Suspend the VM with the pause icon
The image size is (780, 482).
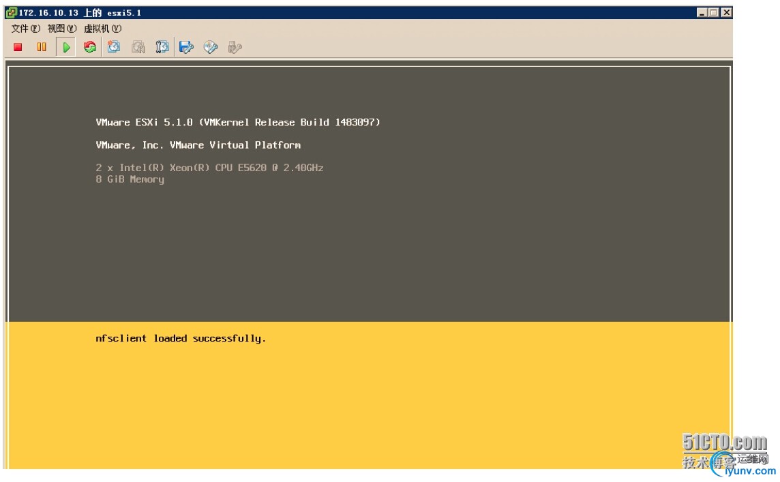point(42,47)
